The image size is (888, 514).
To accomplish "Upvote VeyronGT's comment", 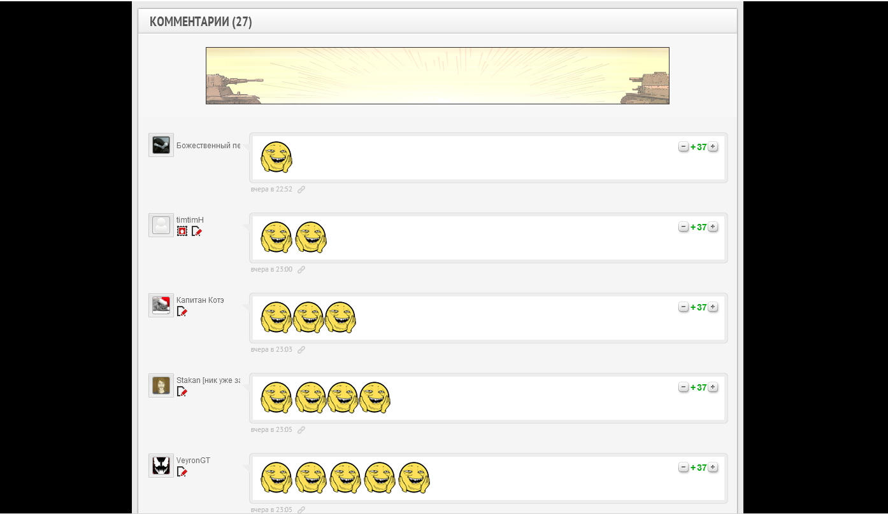I will (x=713, y=468).
